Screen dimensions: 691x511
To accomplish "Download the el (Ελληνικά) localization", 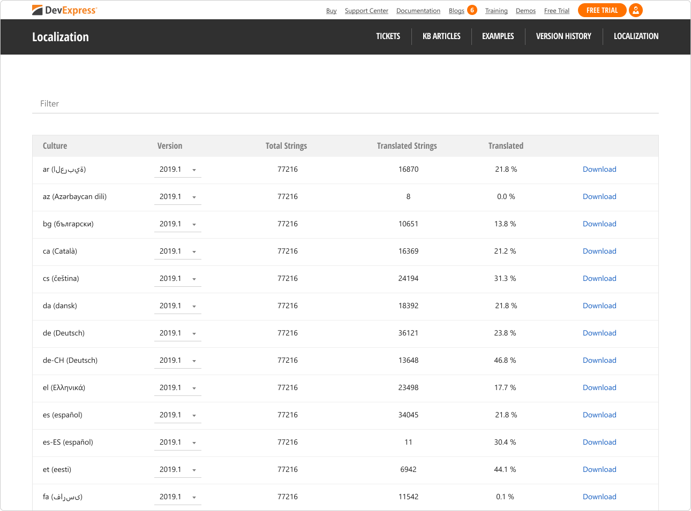I will pos(599,388).
